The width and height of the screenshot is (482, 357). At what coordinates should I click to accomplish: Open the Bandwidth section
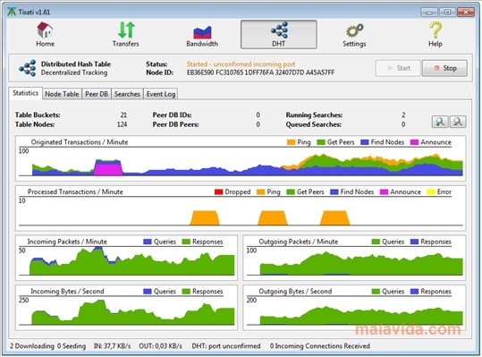pos(202,34)
